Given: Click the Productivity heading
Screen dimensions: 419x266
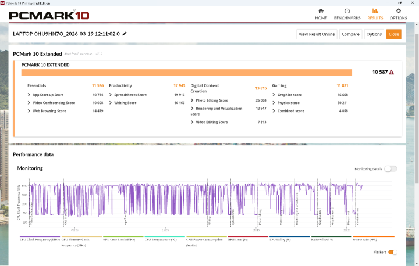Looking at the screenshot, I should click(120, 85).
